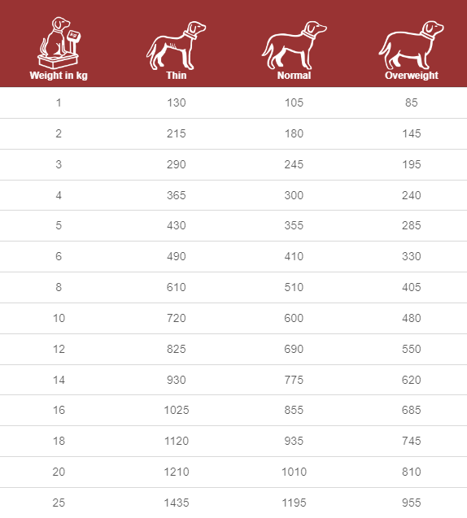Click the Normal value 775
The height and width of the screenshot is (518, 467).
(294, 380)
